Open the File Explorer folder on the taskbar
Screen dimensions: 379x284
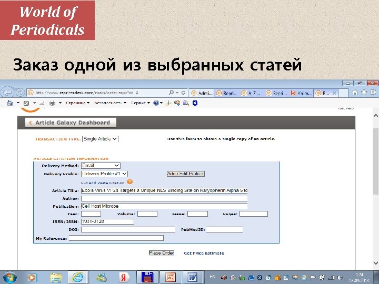click(56, 278)
